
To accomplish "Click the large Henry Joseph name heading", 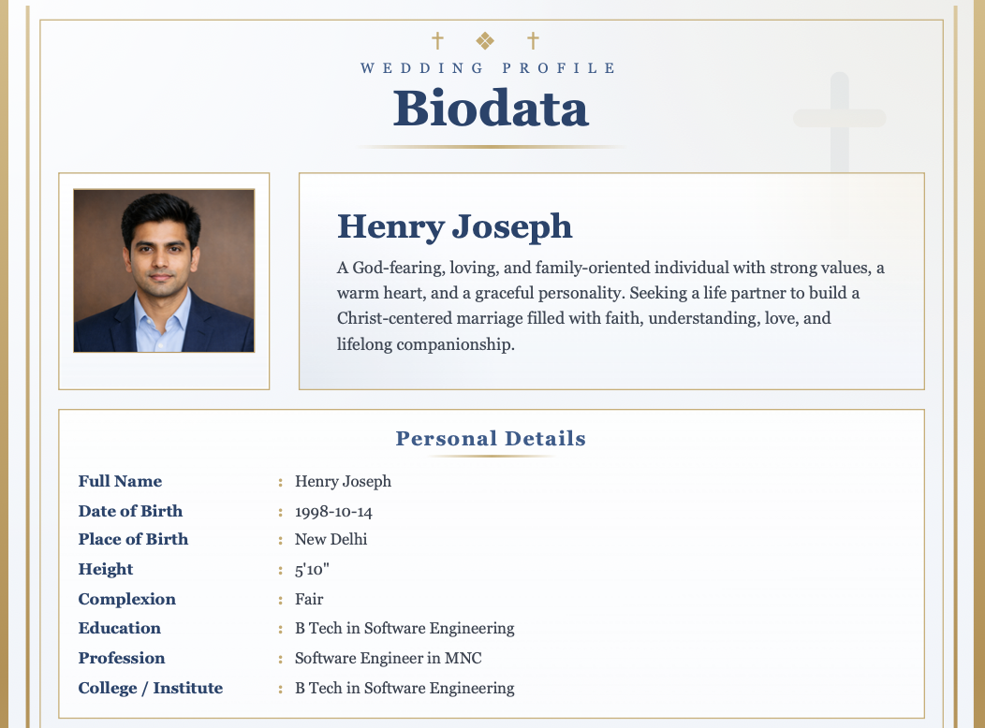I will tap(454, 226).
